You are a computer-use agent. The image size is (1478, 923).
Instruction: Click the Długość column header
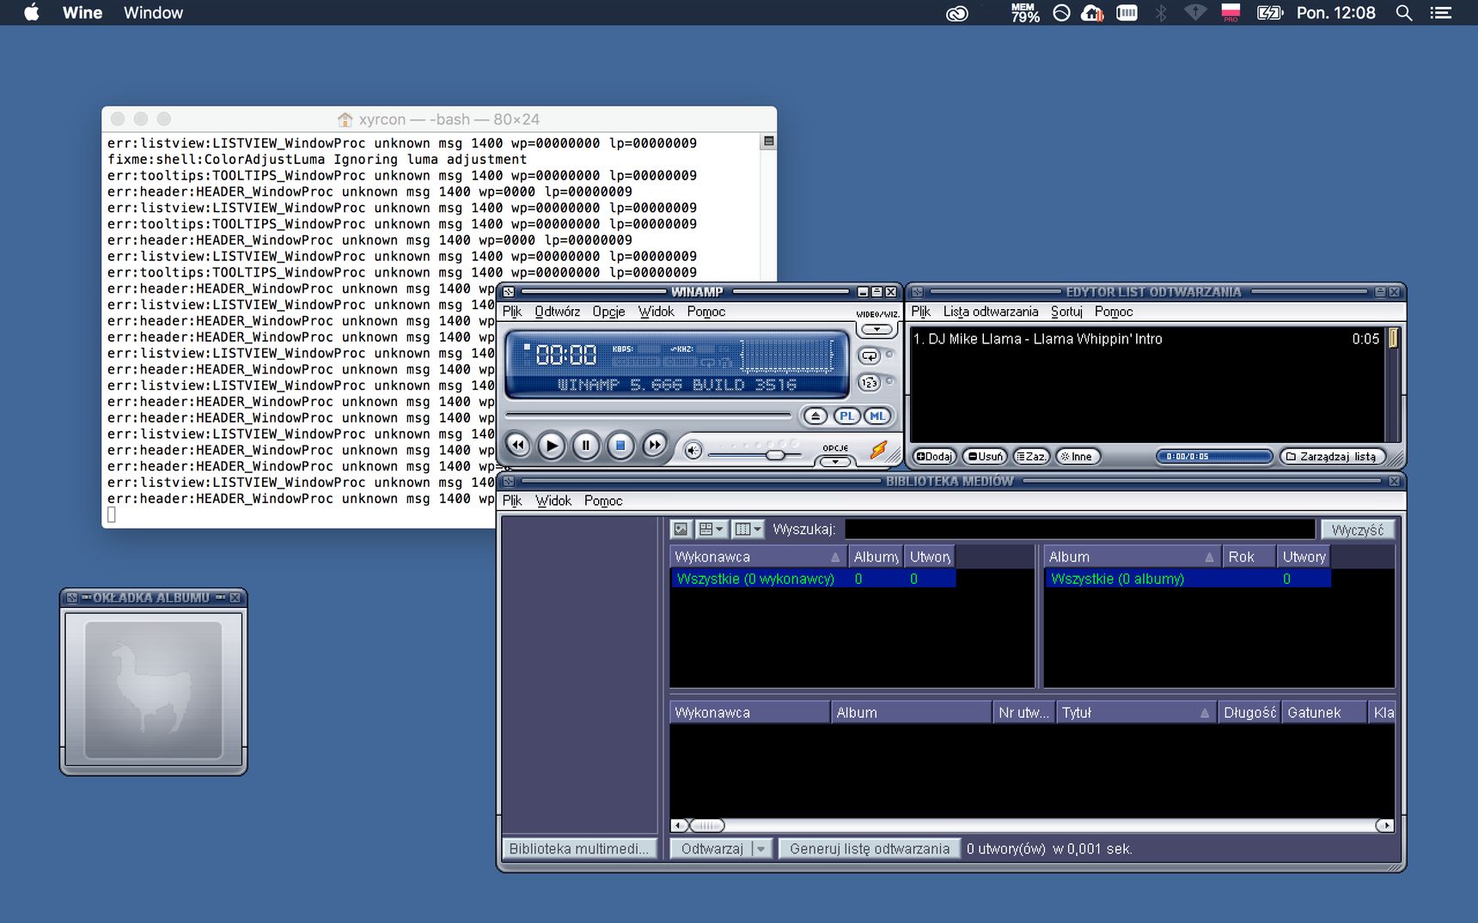click(x=1249, y=713)
